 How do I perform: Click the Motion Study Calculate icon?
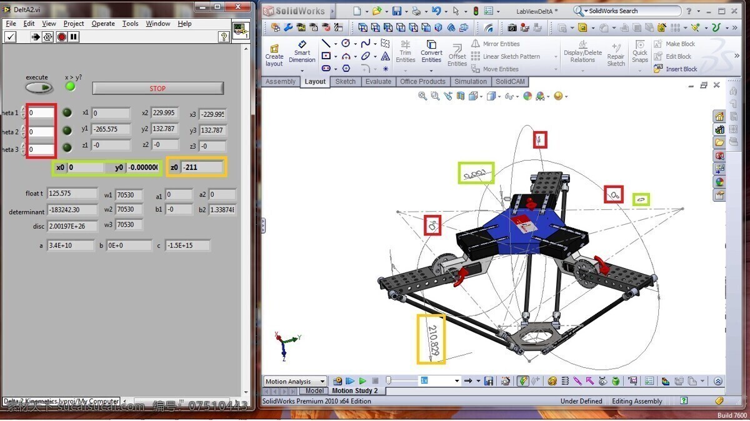point(337,381)
